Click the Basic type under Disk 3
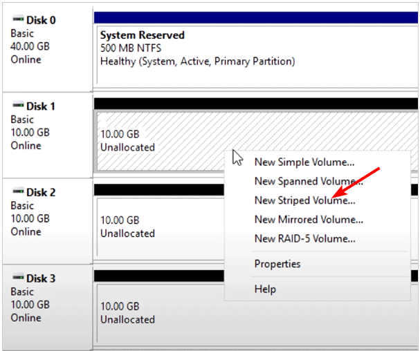 point(22,292)
